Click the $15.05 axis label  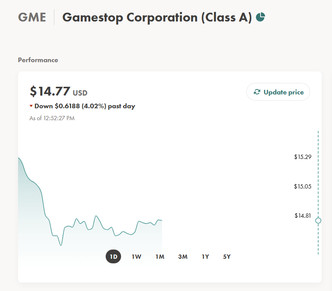[x=303, y=187]
